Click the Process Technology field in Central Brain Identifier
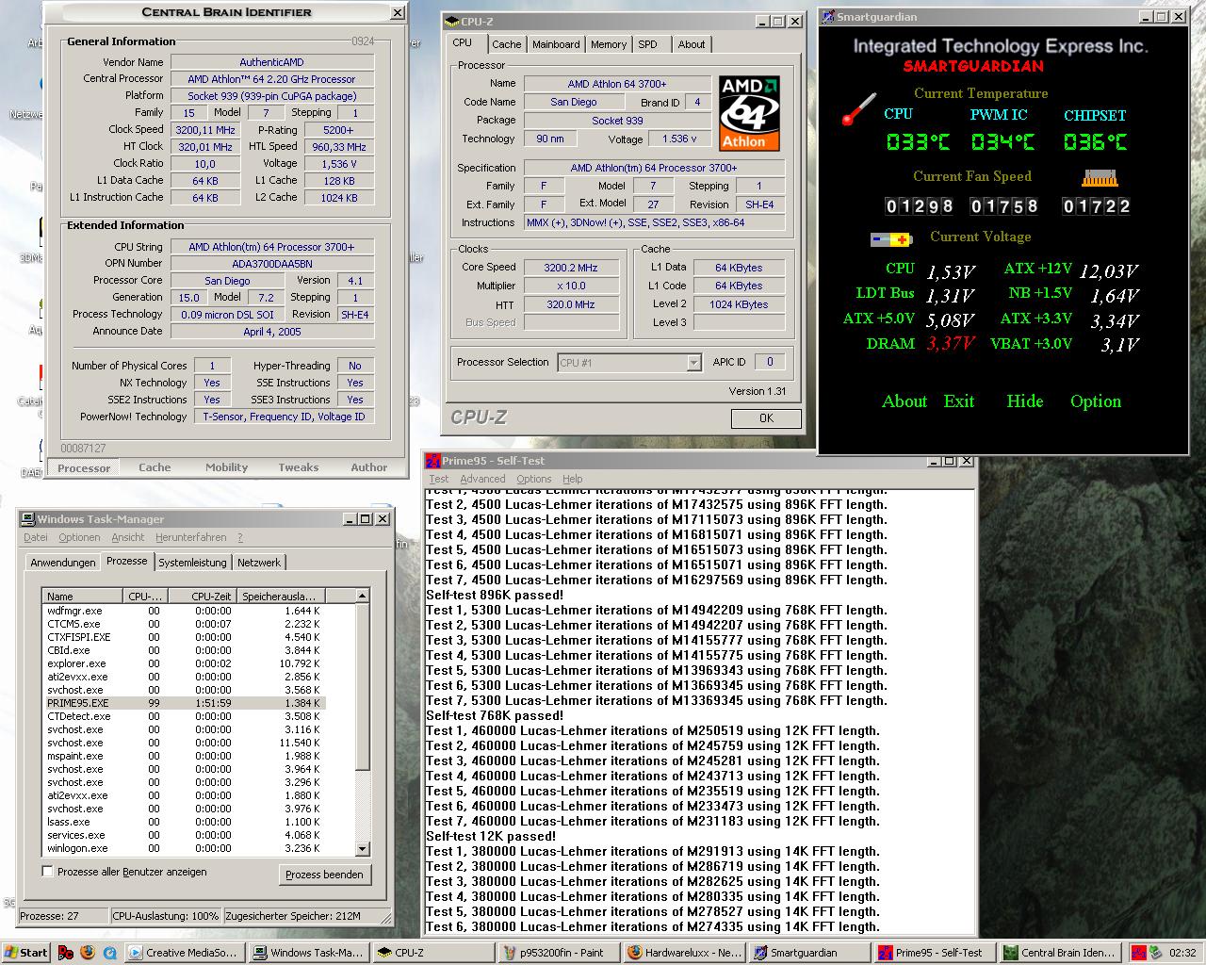Image resolution: width=1206 pixels, height=965 pixels. tap(228, 315)
